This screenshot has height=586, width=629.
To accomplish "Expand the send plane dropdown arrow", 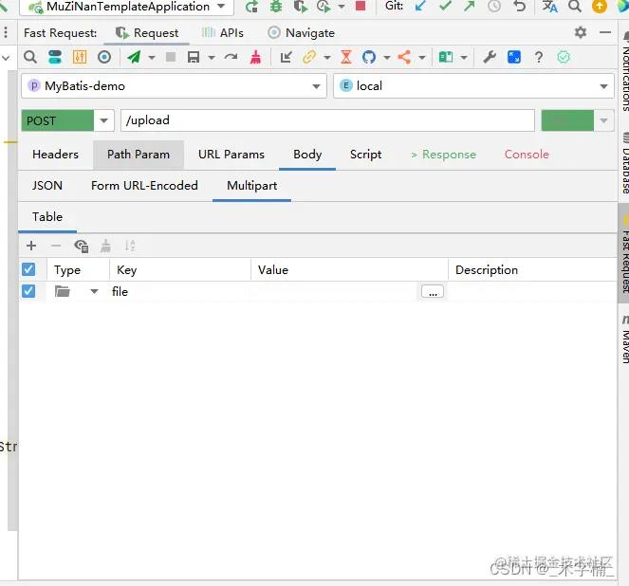I will 152,58.
